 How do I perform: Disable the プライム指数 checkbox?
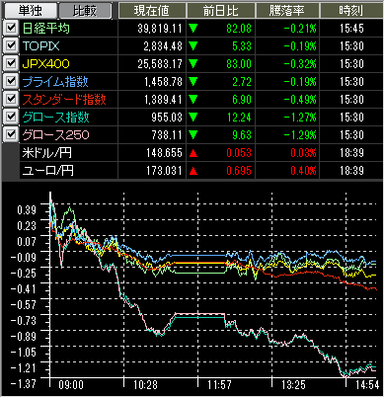pos(11,81)
